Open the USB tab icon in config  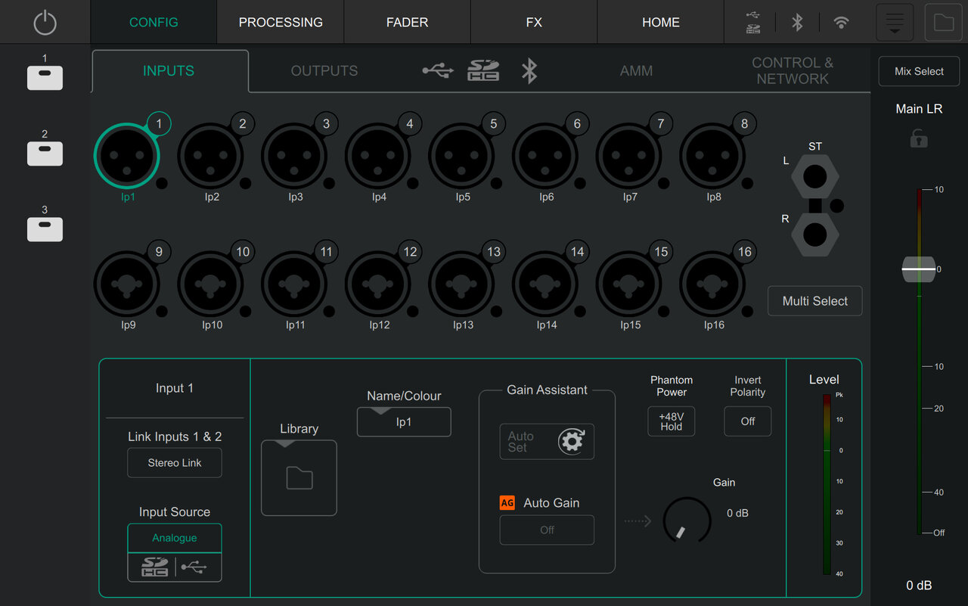pos(438,70)
